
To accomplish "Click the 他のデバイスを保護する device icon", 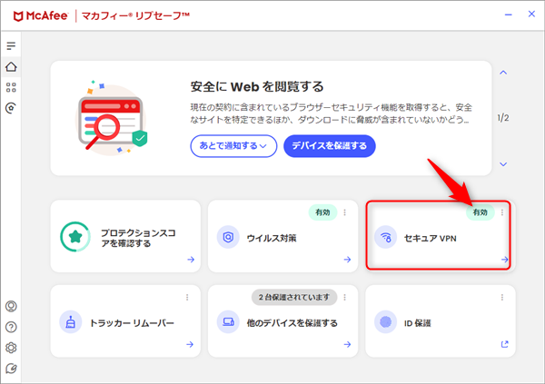I will 228,322.
